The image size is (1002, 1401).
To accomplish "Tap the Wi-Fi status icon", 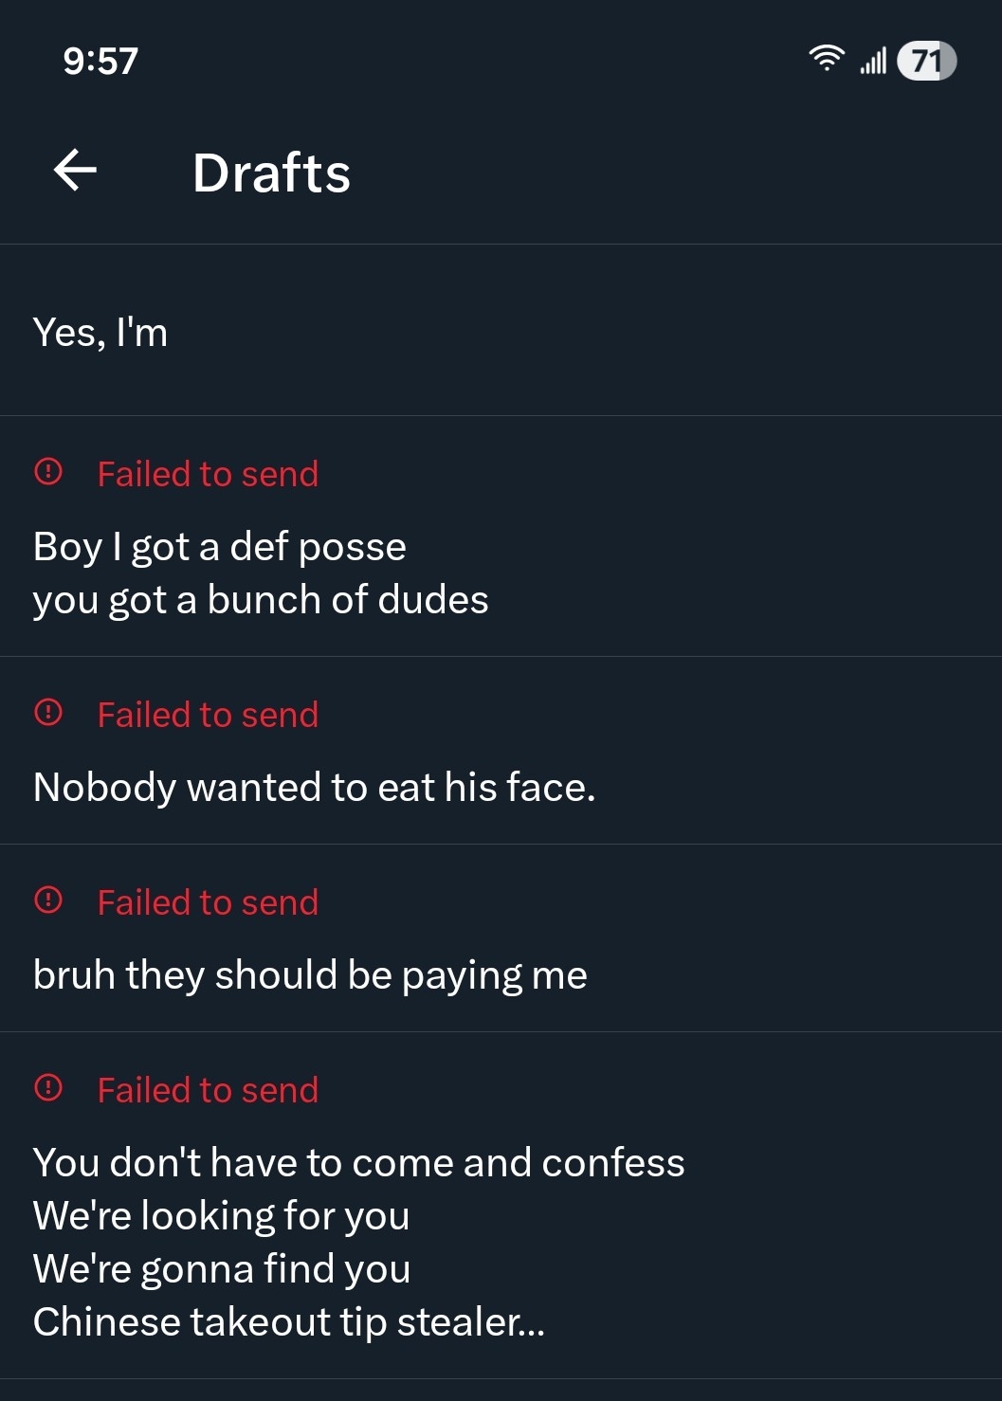I will [827, 59].
